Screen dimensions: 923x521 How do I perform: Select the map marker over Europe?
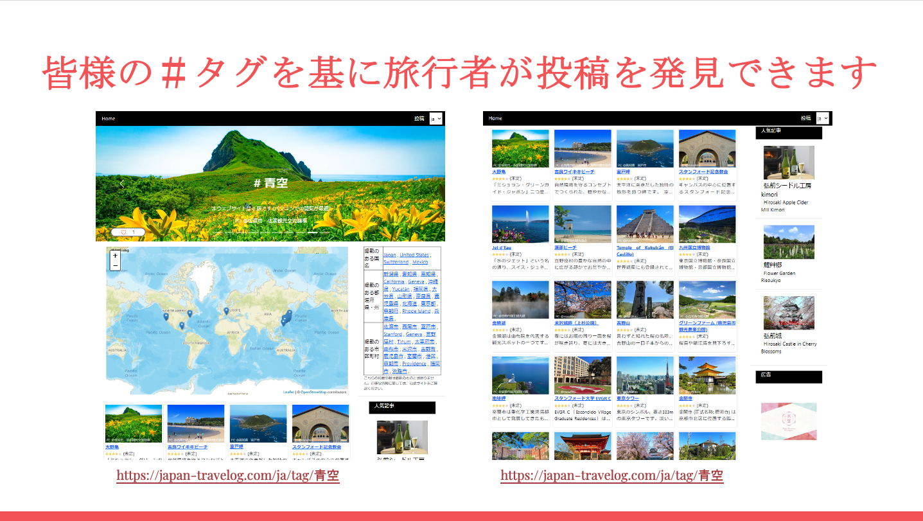tap(226, 311)
